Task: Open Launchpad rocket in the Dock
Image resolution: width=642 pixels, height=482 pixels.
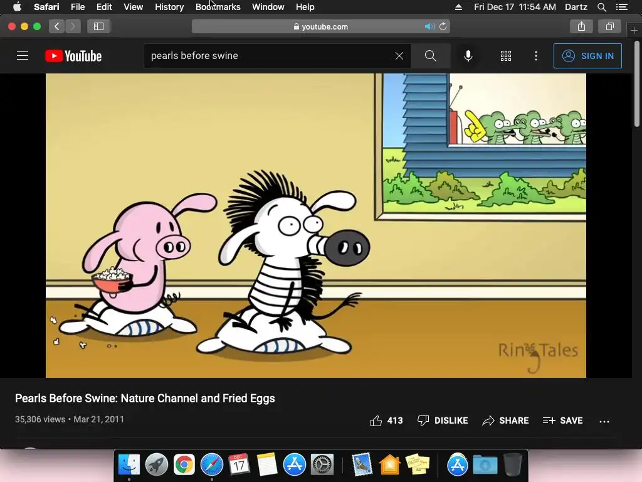Action: 156,464
